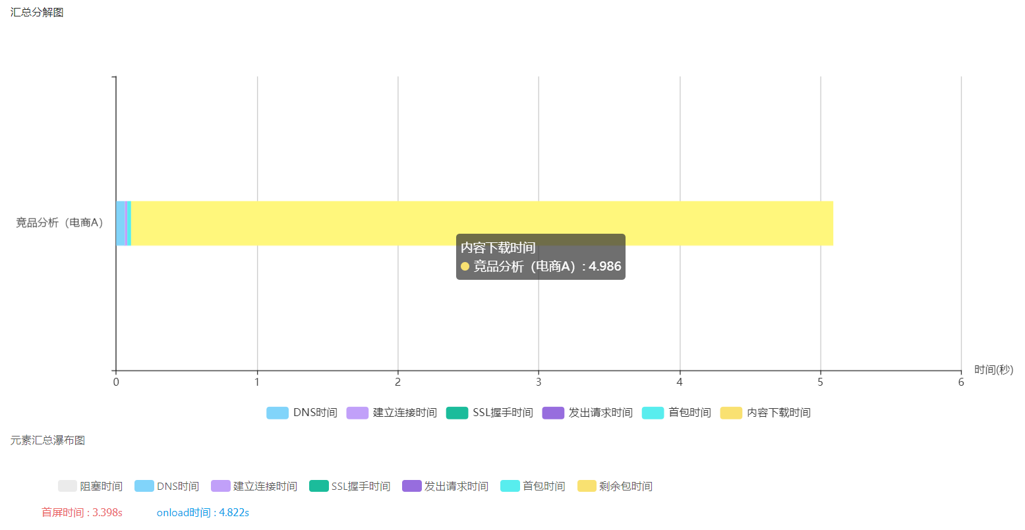Toggle the 内容下载时间 legend item

pyautogui.click(x=765, y=413)
